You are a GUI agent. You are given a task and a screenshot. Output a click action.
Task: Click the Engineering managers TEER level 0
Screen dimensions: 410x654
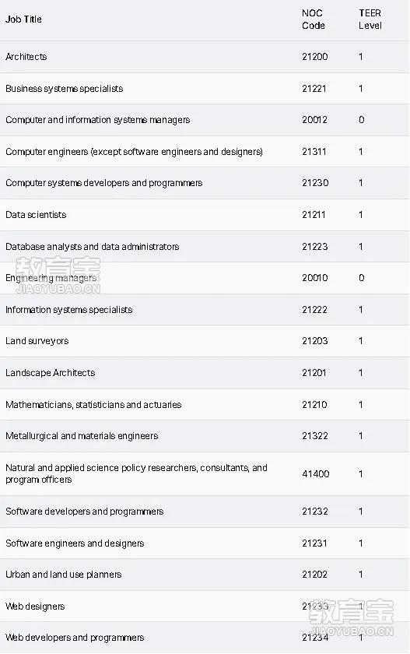click(361, 278)
